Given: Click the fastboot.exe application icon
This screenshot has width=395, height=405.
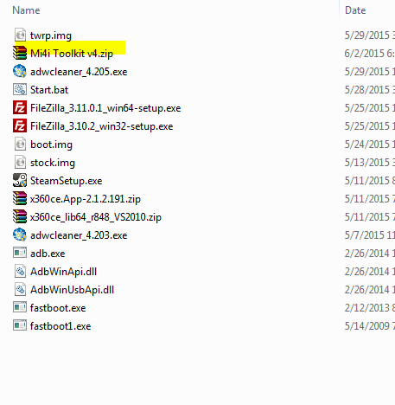Looking at the screenshot, I should pos(20,307).
